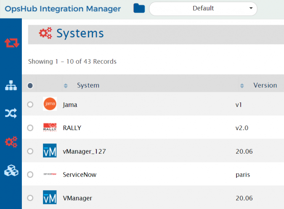Open the hierarchy tree sidebar icon
Viewport: 284px width, 209px height.
coord(11,85)
